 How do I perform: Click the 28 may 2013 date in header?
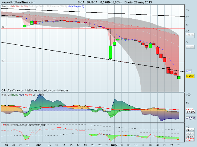pyautogui.click(x=143, y=2)
